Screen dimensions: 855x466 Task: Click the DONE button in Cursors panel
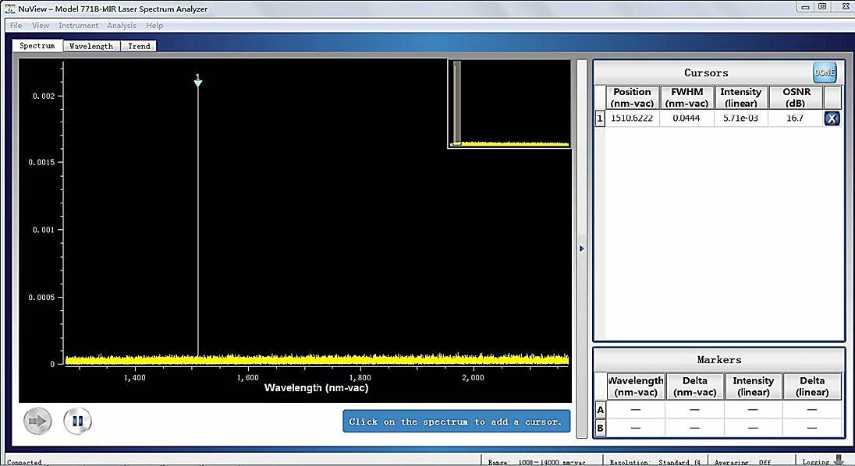pos(825,72)
